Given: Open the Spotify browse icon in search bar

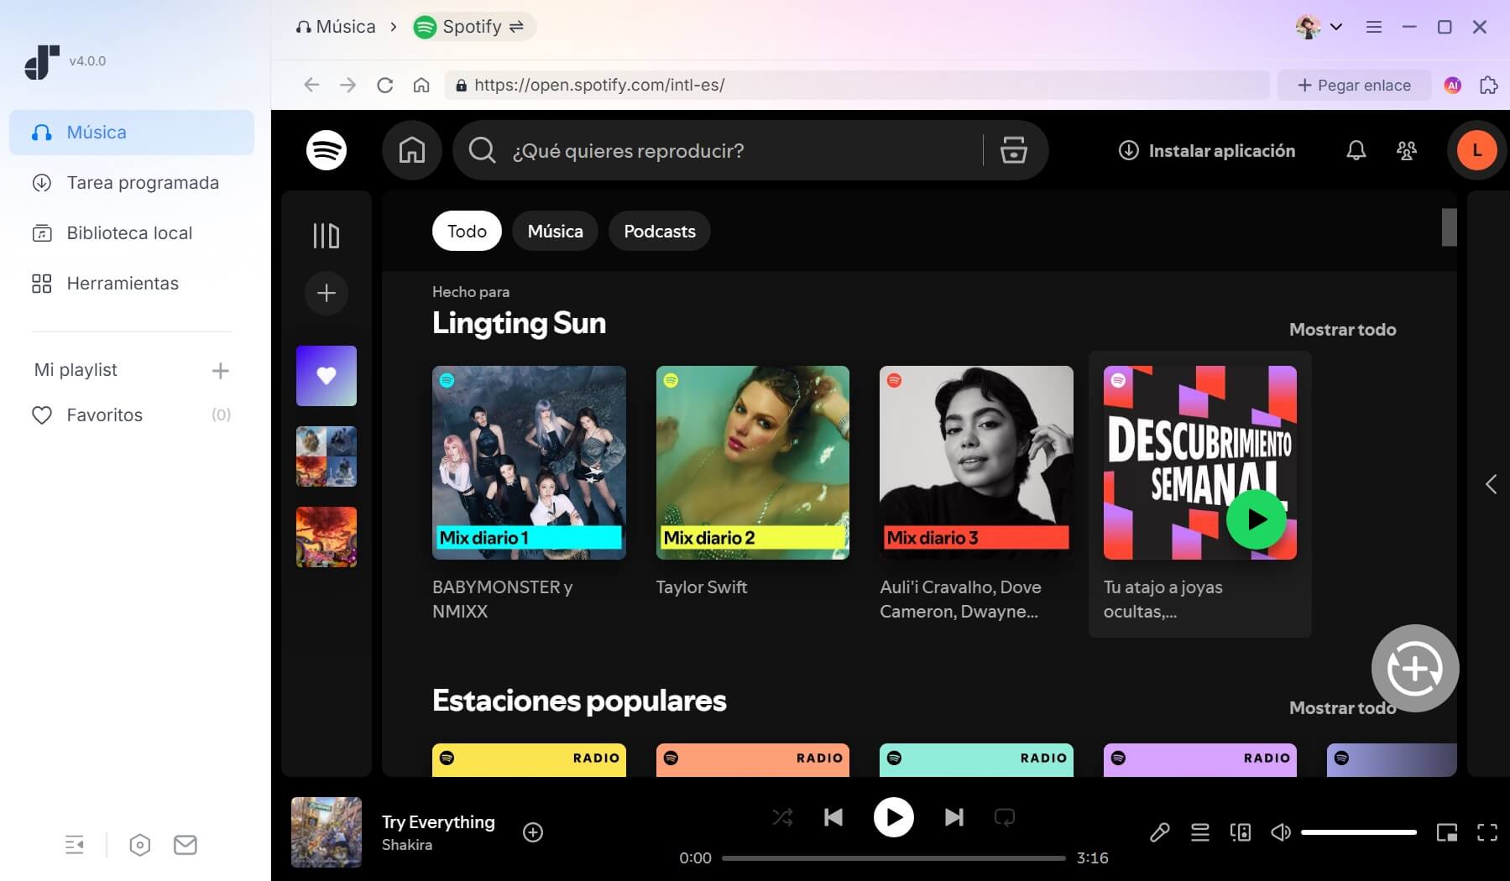Looking at the screenshot, I should tap(1013, 151).
